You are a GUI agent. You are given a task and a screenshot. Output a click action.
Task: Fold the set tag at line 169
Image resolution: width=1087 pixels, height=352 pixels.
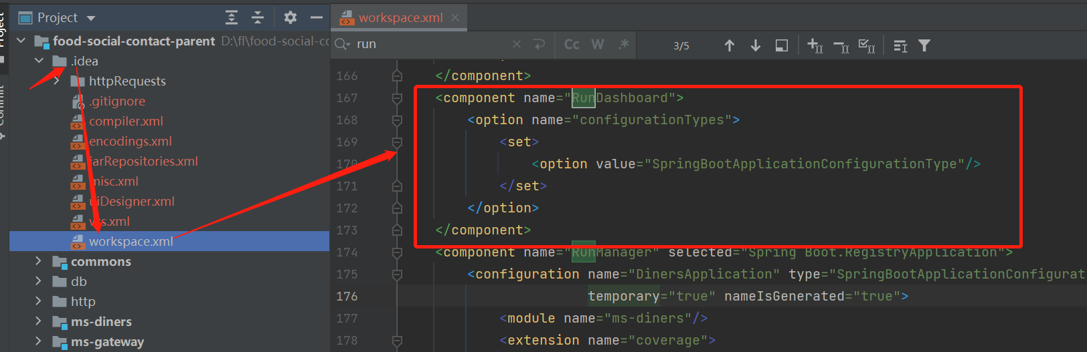coord(397,142)
